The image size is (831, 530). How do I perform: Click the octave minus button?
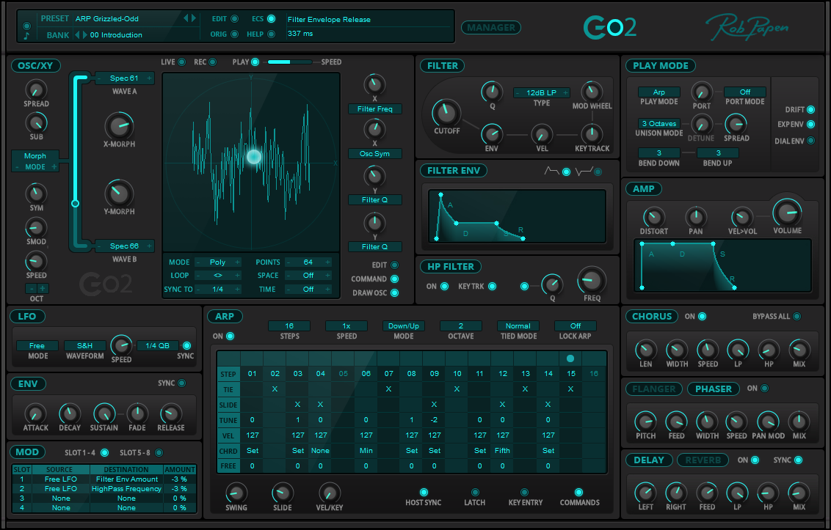tap(32, 289)
